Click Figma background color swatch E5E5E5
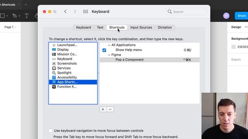The width and height of the screenshot is (248, 139). [x=233, y=47]
